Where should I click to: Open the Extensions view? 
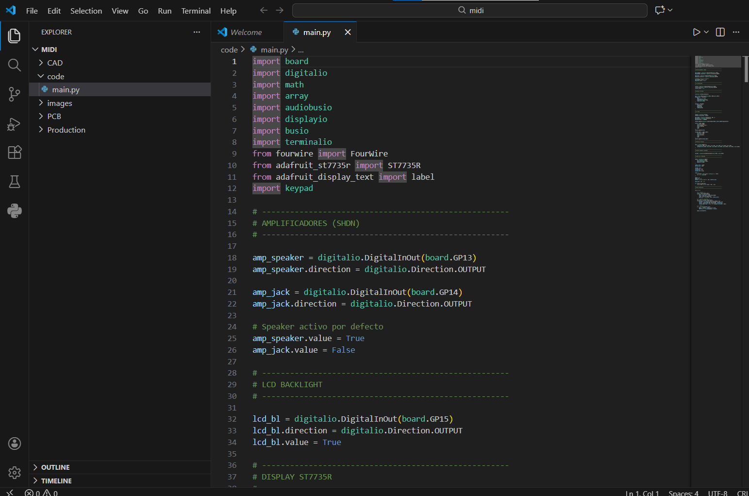pyautogui.click(x=15, y=153)
